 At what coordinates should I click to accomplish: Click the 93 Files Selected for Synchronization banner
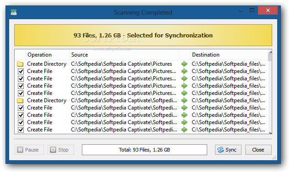[x=143, y=35]
